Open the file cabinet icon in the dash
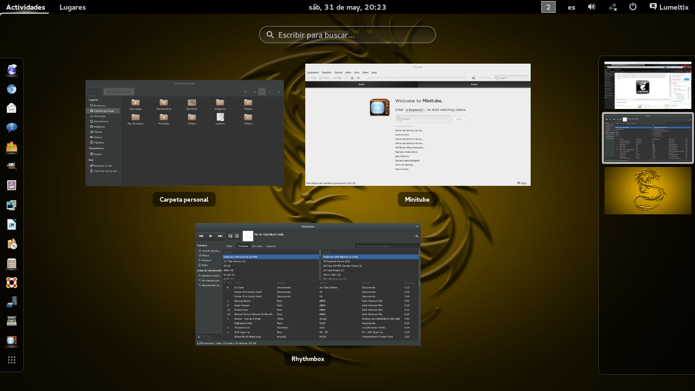The image size is (695, 391). [12, 263]
